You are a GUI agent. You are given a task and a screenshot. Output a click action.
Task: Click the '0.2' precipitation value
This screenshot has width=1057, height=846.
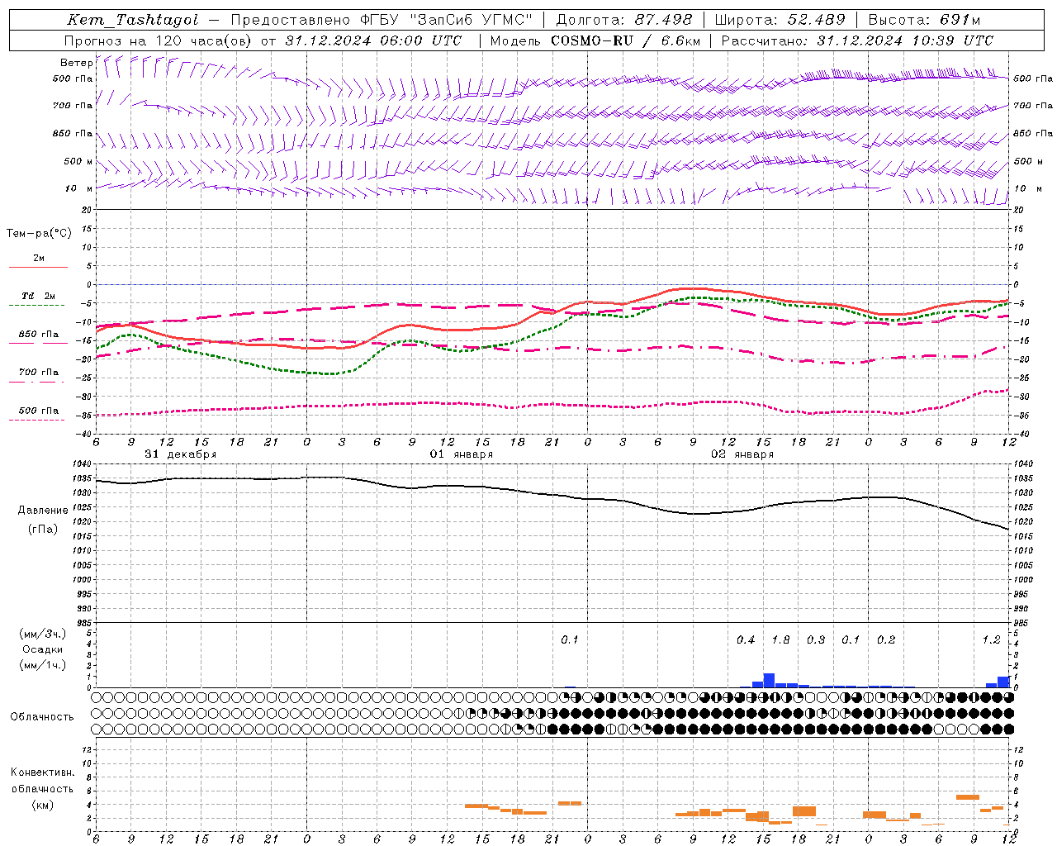pos(886,639)
